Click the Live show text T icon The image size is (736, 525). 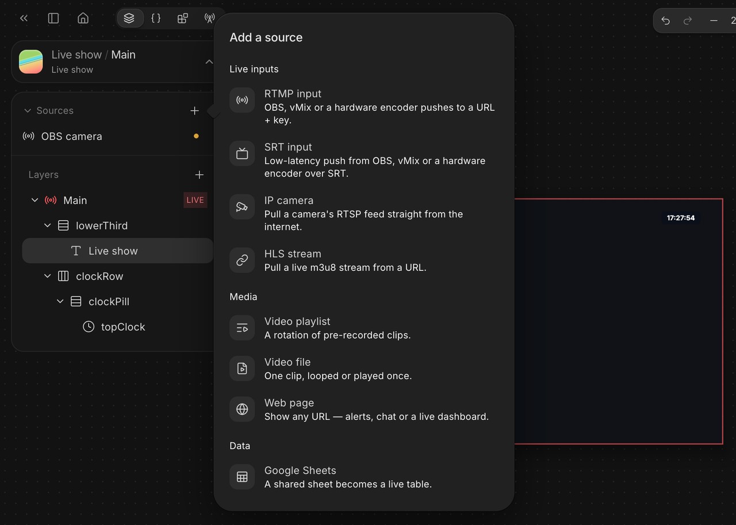coord(76,251)
